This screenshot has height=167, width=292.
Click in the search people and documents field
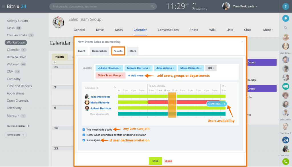point(103,7)
